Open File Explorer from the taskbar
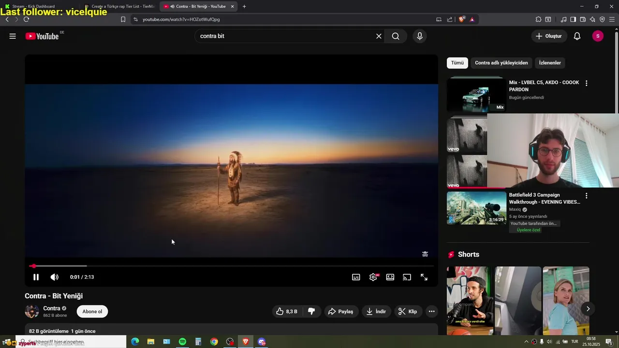The width and height of the screenshot is (619, 348). pyautogui.click(x=151, y=342)
